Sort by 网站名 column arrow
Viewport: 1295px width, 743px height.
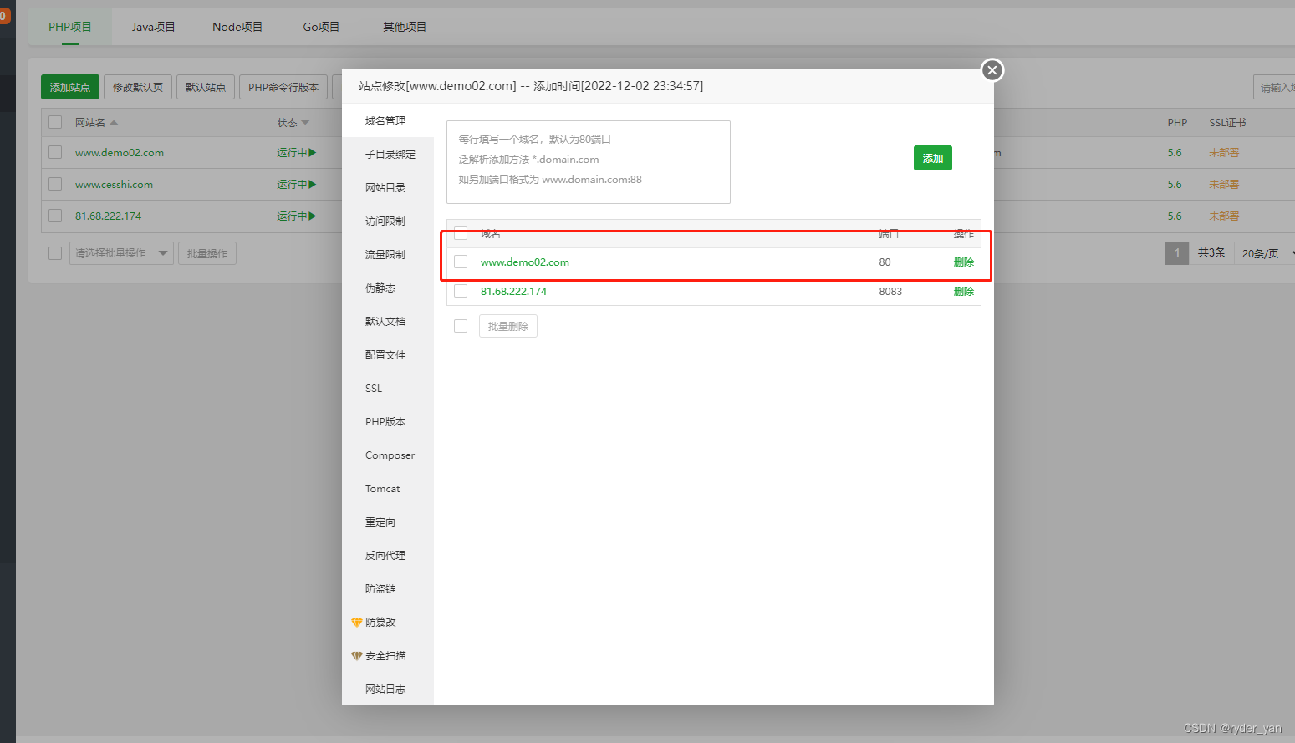pos(114,123)
